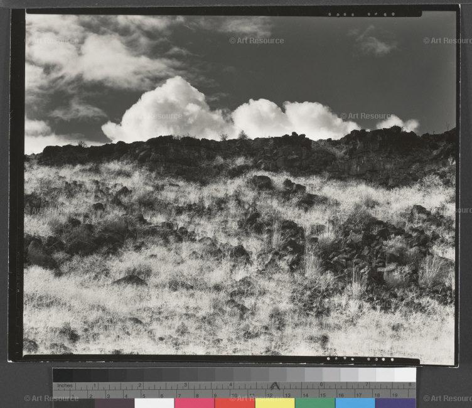Click the white patch on the color bar
472x408 pixels.
point(154,403)
